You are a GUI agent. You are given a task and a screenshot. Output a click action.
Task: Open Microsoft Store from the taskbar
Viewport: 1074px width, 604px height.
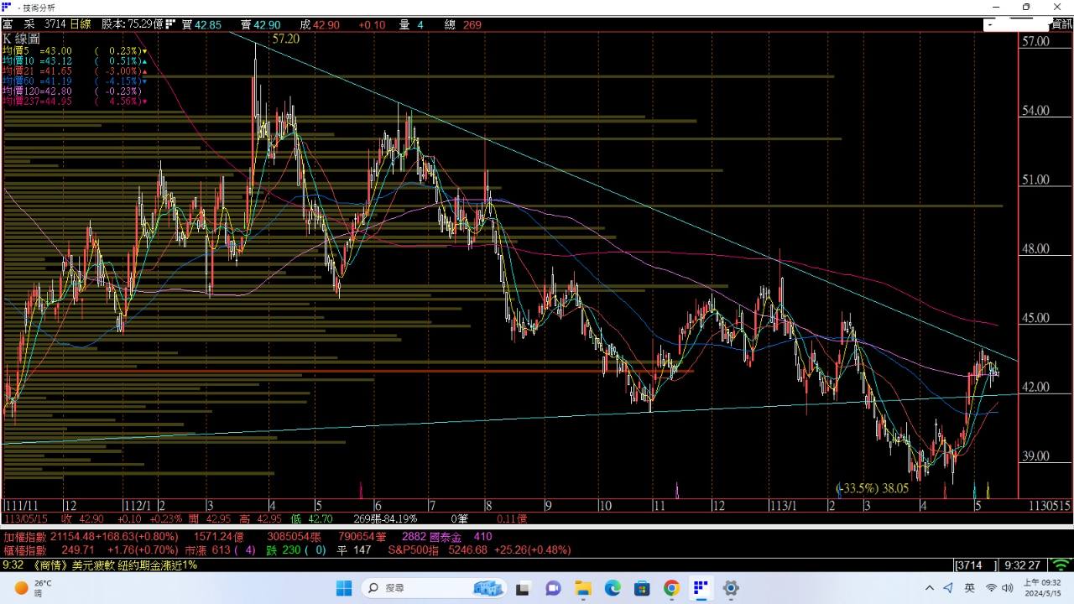(642, 588)
